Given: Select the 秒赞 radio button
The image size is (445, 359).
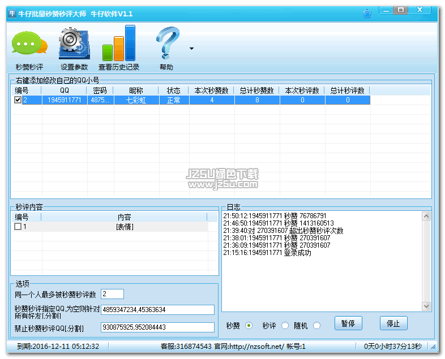Looking at the screenshot, I should click(x=249, y=326).
